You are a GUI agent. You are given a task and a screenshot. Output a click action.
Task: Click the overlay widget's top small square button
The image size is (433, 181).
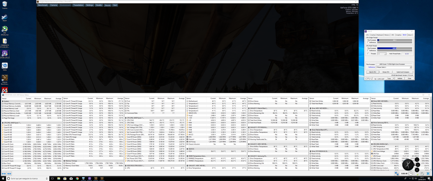(x=417, y=159)
